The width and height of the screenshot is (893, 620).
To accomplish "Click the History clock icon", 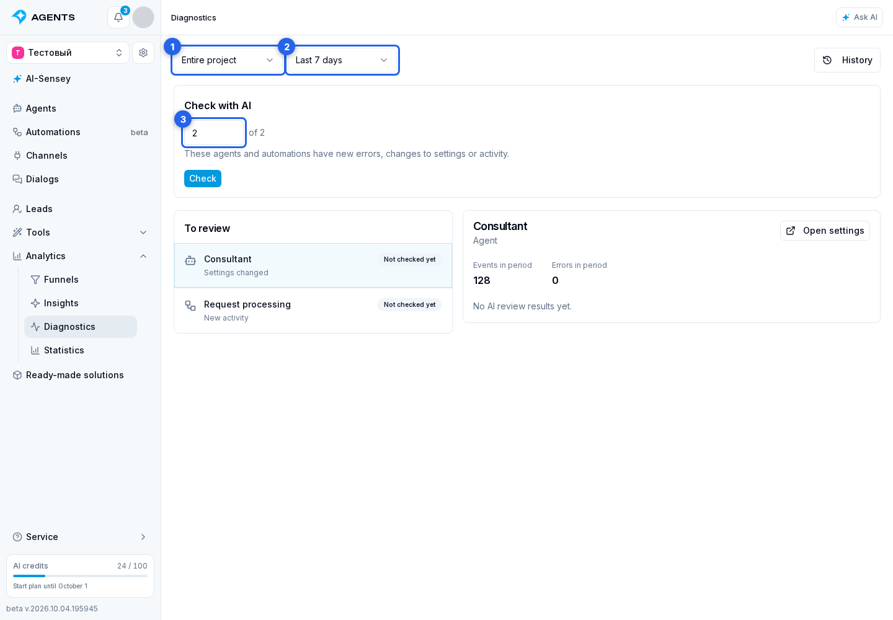I will tap(827, 60).
